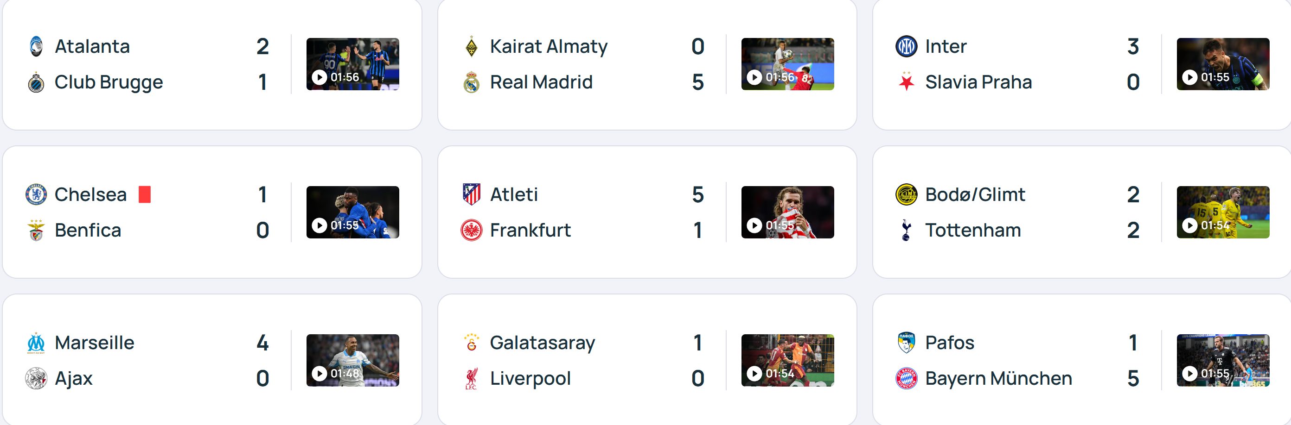The height and width of the screenshot is (425, 1291).
Task: Click the Atleti crest icon
Action: pyautogui.click(x=471, y=194)
